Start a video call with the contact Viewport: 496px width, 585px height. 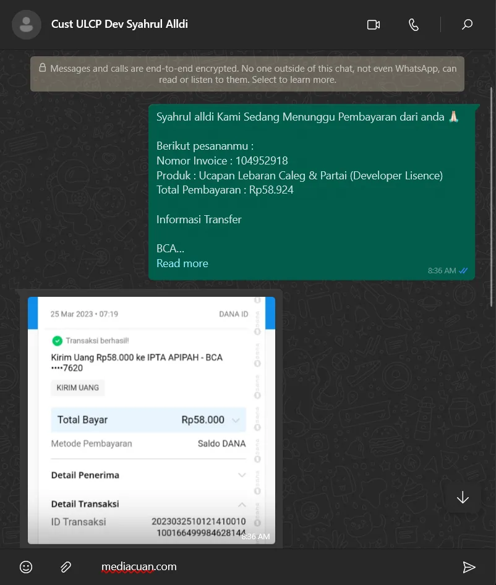coord(373,25)
